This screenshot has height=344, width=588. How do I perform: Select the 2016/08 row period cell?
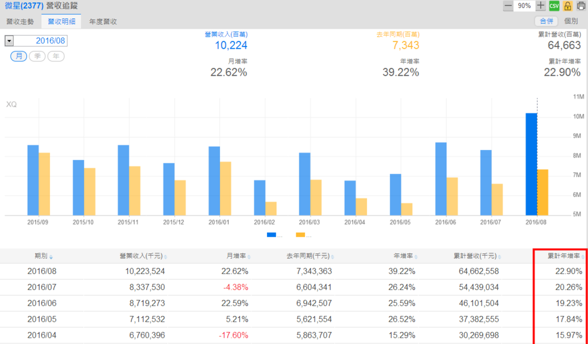tap(42, 271)
